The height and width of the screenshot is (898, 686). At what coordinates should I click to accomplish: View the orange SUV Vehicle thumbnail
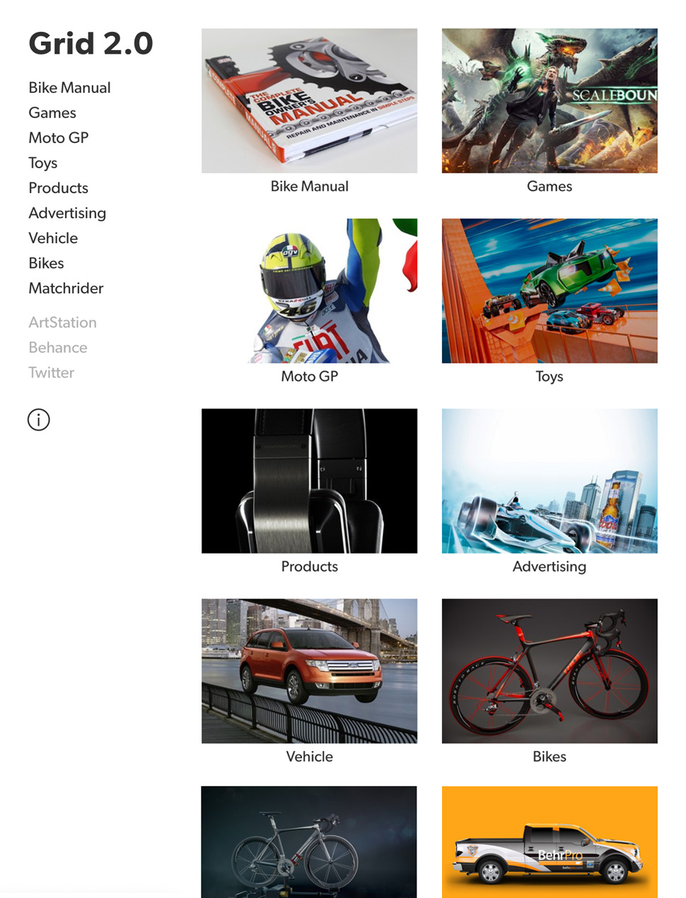pyautogui.click(x=309, y=671)
